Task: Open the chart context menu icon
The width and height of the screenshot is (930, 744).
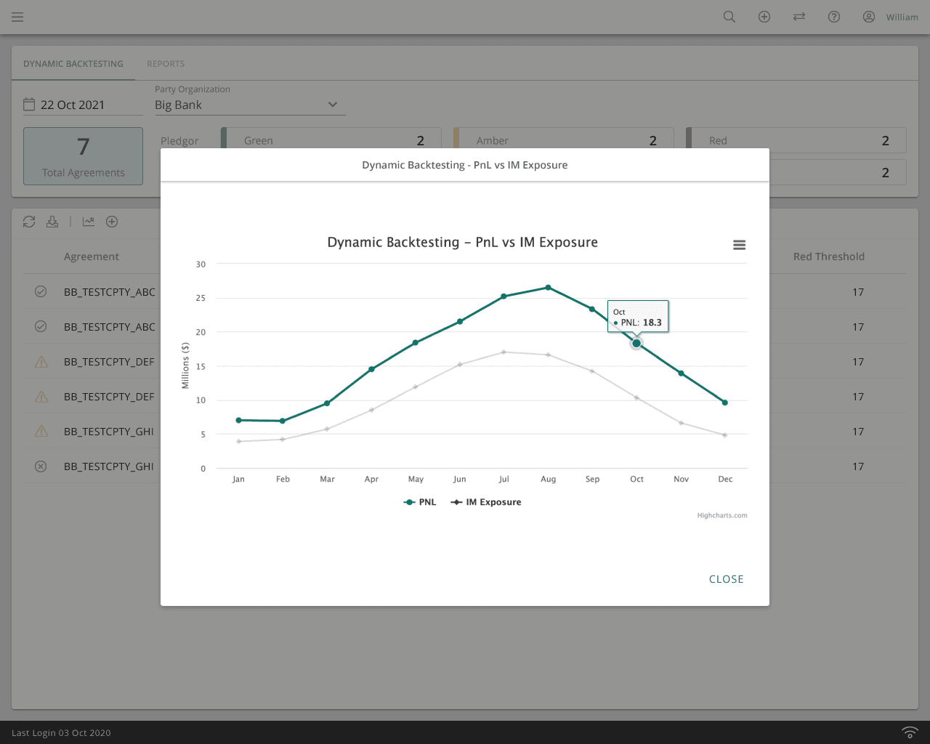Action: (739, 245)
